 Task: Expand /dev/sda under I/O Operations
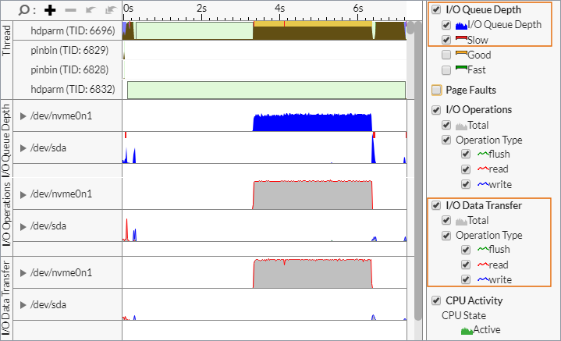pos(23,226)
